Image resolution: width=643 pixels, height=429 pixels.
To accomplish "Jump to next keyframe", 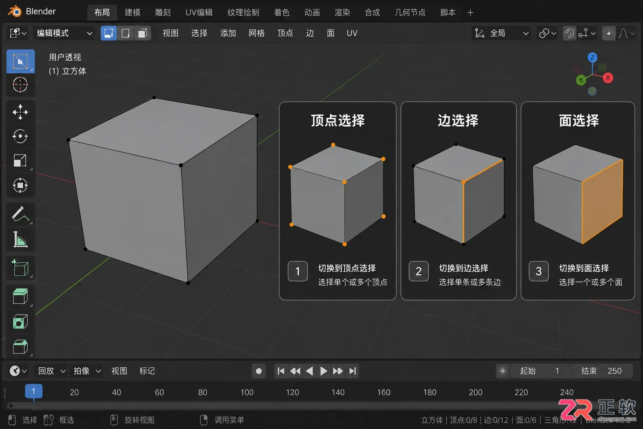I will pos(338,371).
